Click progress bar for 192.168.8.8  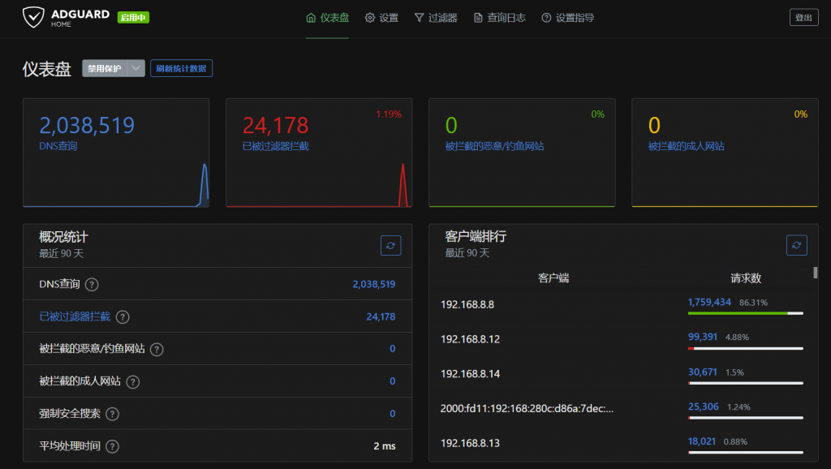746,313
